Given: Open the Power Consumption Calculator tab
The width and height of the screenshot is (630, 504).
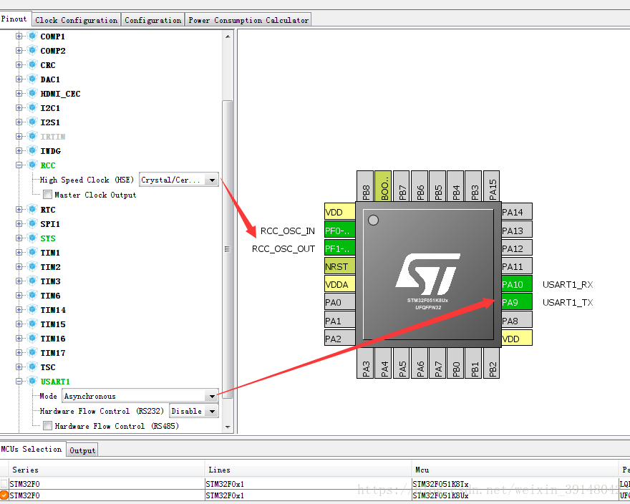Looking at the screenshot, I should (x=248, y=20).
